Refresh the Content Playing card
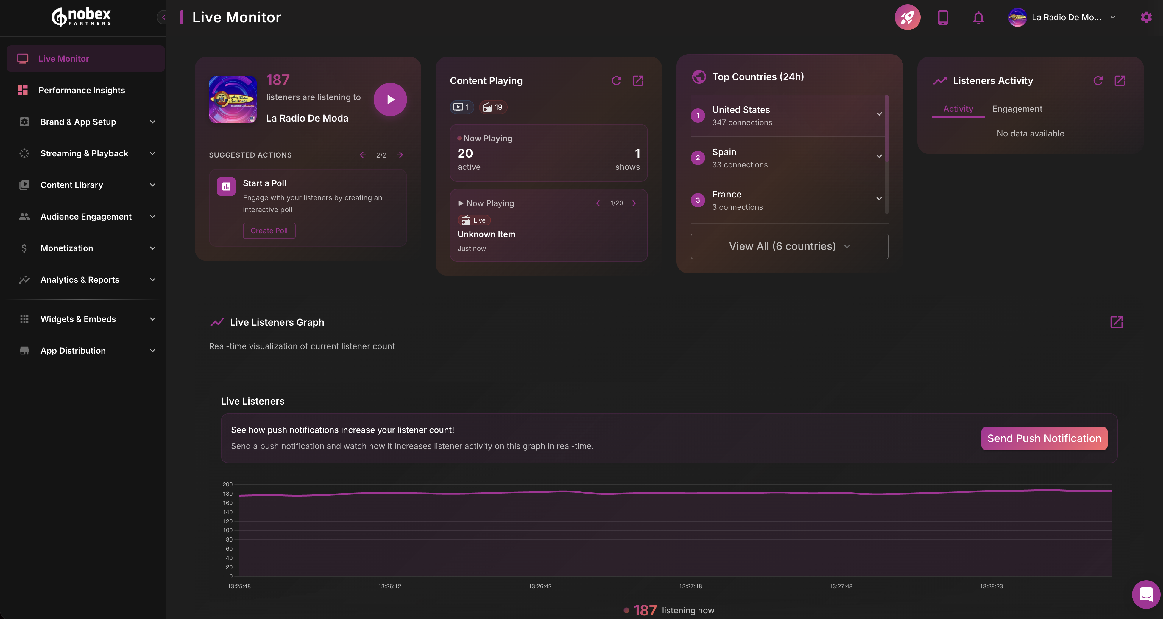 (616, 80)
